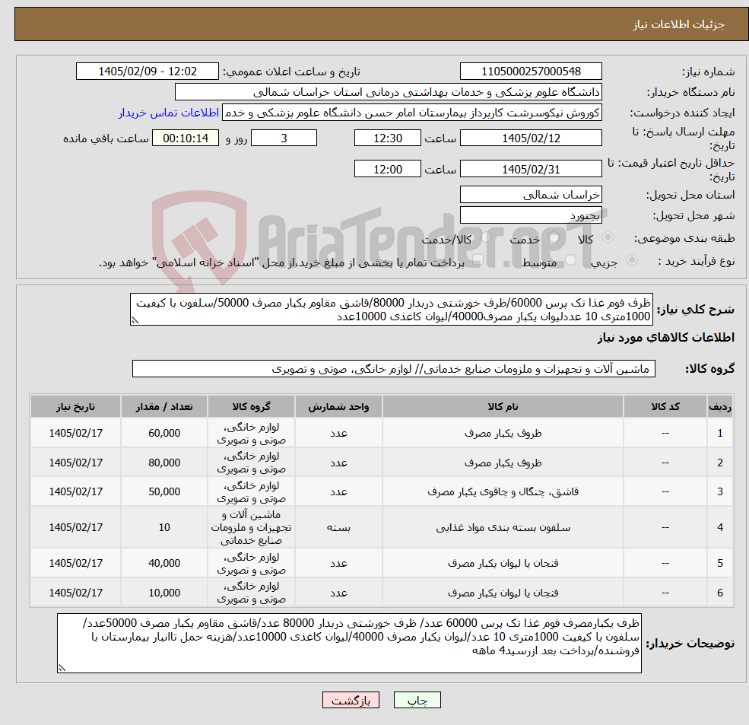
Task: Click the price validity date 1405/02/31
Action: tap(531, 169)
